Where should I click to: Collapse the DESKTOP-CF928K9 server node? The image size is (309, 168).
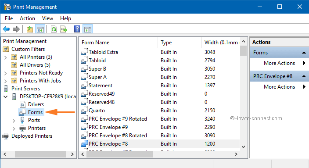point(6,97)
